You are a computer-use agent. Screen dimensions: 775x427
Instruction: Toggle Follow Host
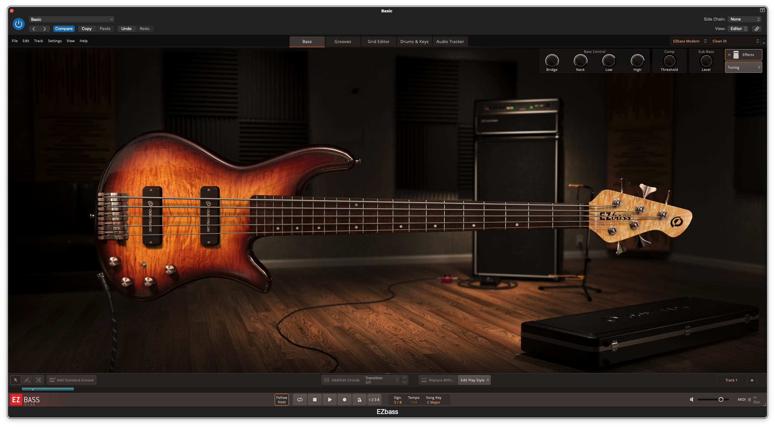(282, 400)
